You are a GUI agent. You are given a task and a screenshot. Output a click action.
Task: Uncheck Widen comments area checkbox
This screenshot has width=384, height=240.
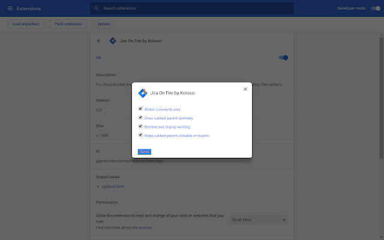[x=140, y=109]
